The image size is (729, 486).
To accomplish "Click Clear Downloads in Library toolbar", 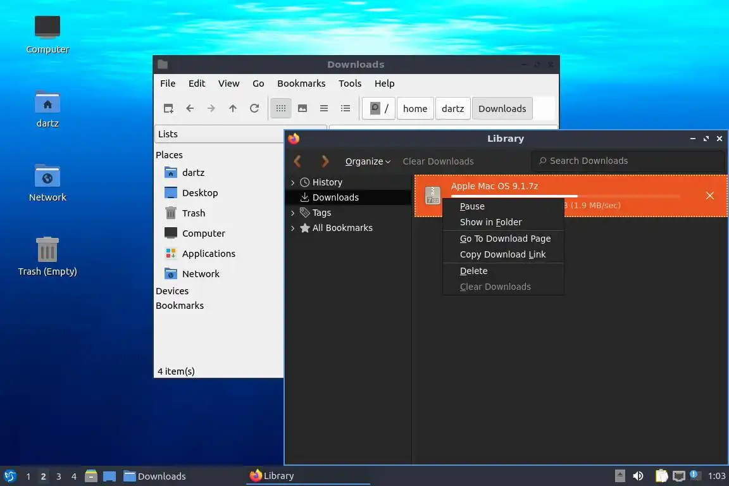I will [438, 161].
